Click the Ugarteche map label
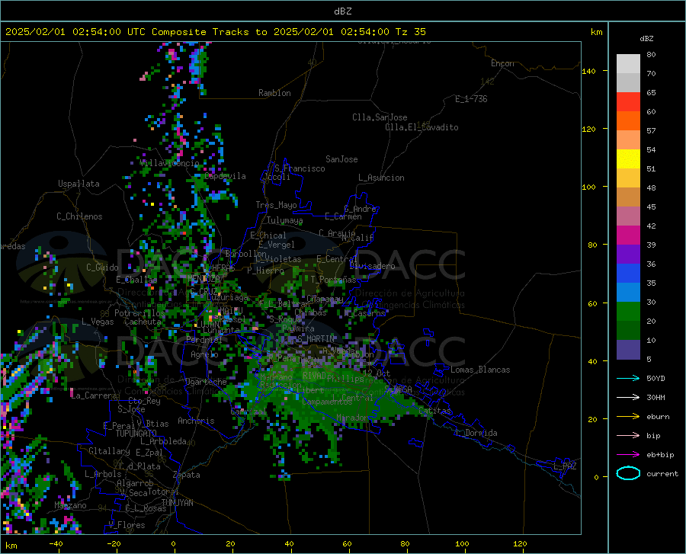Viewport: 686px width, 554px height. [x=206, y=382]
